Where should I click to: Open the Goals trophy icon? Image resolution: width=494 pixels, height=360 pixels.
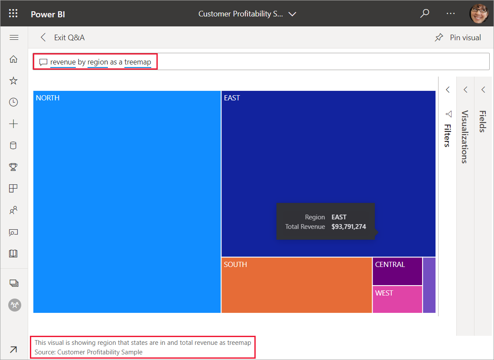pyautogui.click(x=13, y=167)
